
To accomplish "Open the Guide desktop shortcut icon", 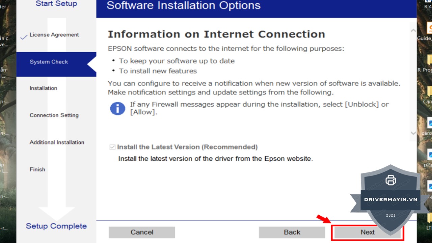I will [x=429, y=28].
